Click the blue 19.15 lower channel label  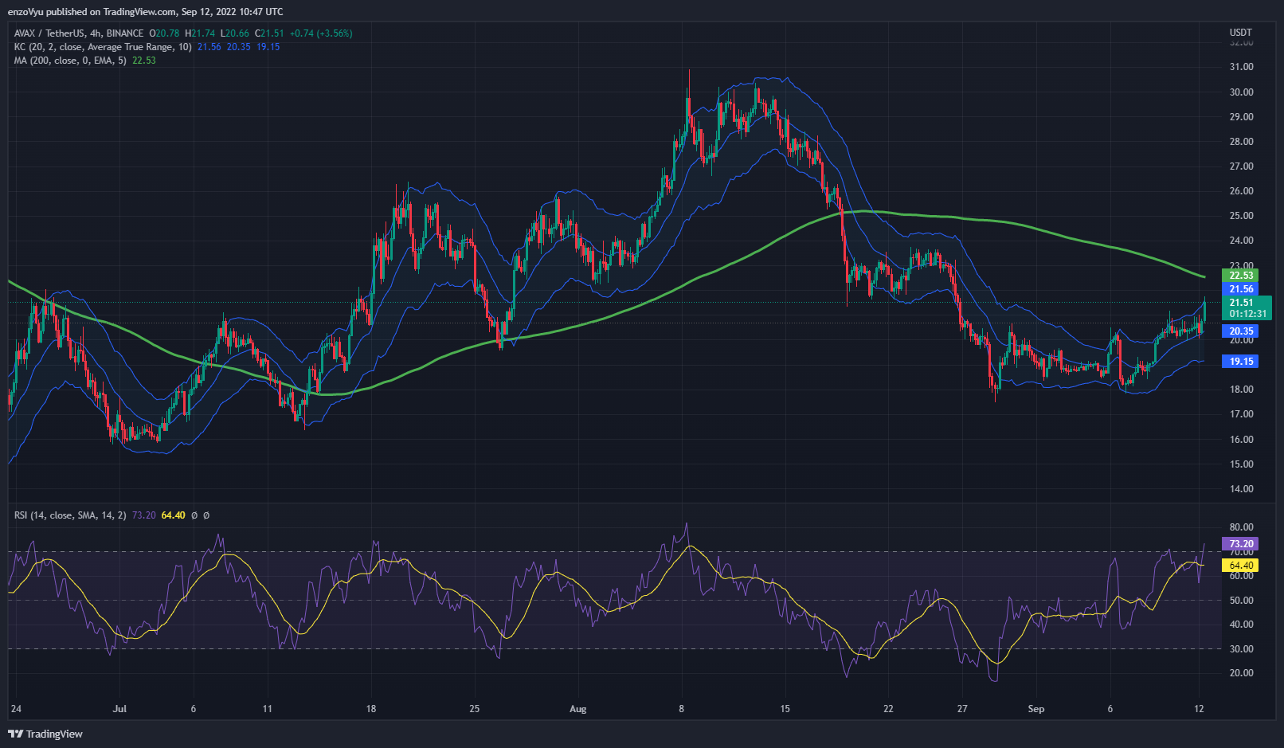[x=1240, y=362]
